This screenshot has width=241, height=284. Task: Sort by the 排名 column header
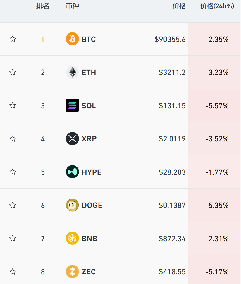pos(43,6)
